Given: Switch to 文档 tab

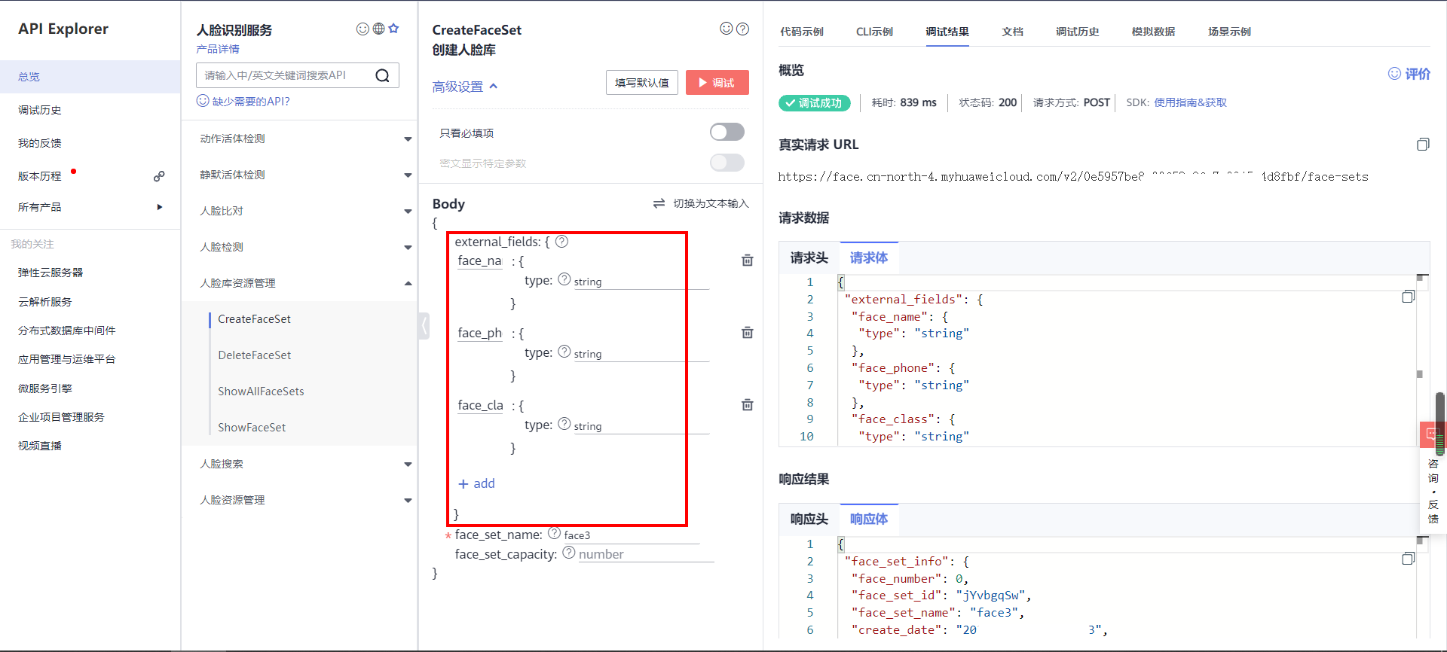Looking at the screenshot, I should [x=1012, y=32].
